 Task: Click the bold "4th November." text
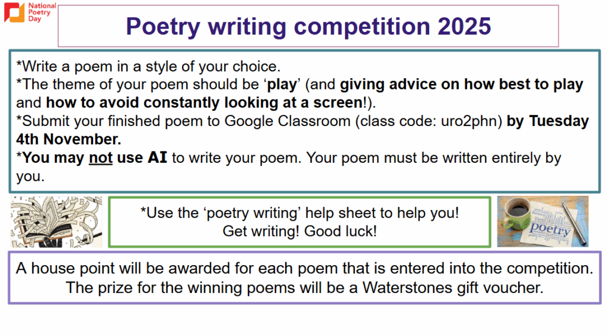pos(69,140)
